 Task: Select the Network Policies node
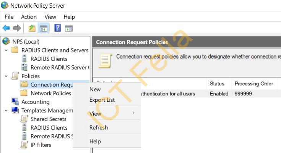tap(51, 93)
